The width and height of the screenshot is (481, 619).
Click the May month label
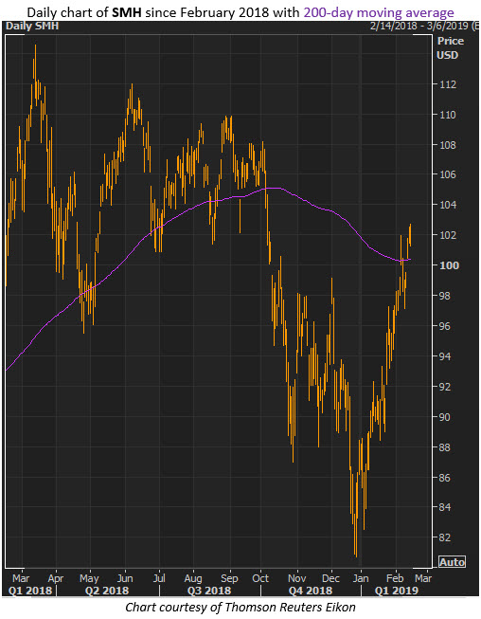click(x=89, y=579)
